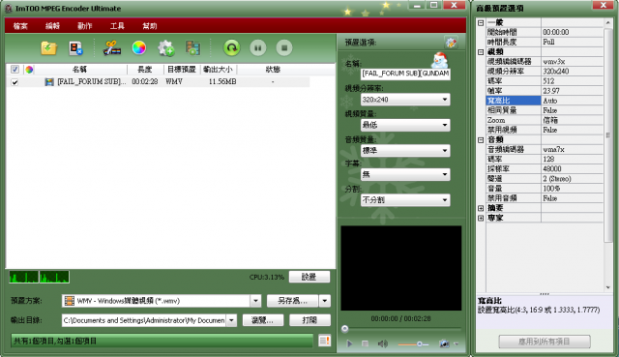Click the 瀏覽... browse button

262,320
